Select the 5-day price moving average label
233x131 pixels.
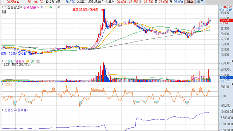pyautogui.click(x=38, y=7)
